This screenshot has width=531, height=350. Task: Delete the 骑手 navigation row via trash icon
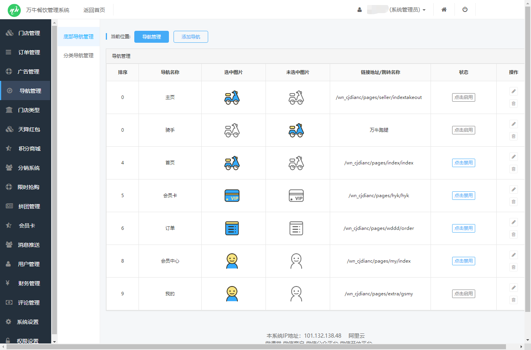[513, 136]
